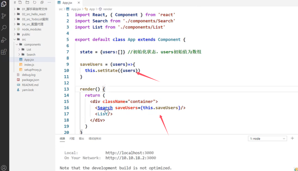Click the New Folder icon in explorer header
Screen dimensions: 298x171
click(x=27, y=2)
